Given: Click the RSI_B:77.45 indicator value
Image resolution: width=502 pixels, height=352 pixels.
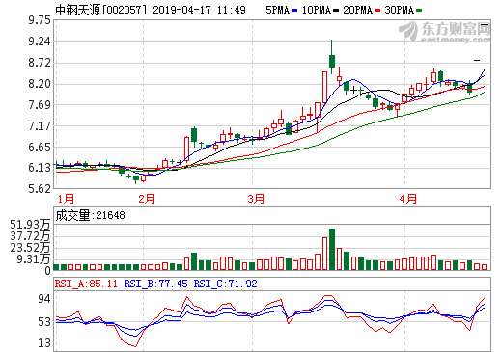Looking at the screenshot, I should [155, 284].
